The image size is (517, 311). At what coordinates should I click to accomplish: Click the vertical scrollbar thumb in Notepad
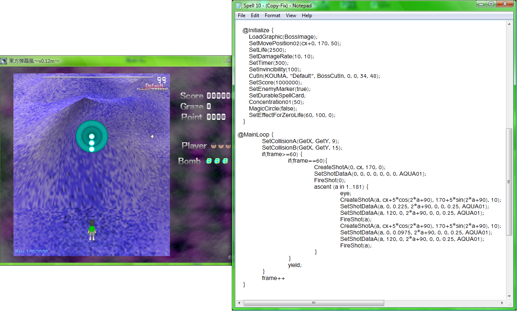[509, 182]
